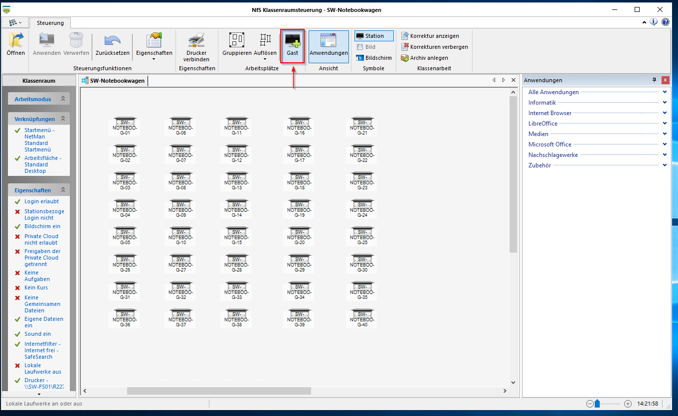This screenshot has height=416, width=678.
Task: Expand the Medien category
Action: (x=665, y=134)
